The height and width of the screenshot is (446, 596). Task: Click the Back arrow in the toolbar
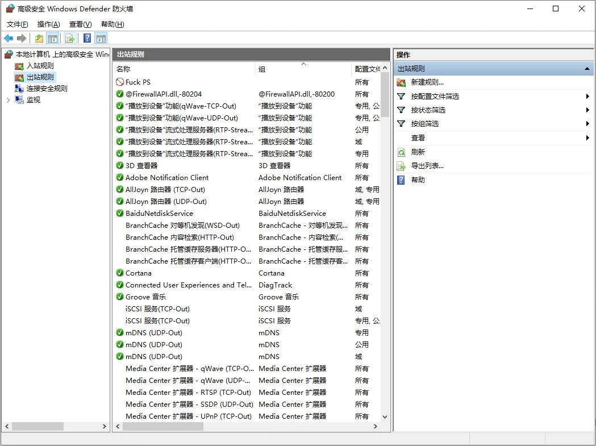click(9, 39)
